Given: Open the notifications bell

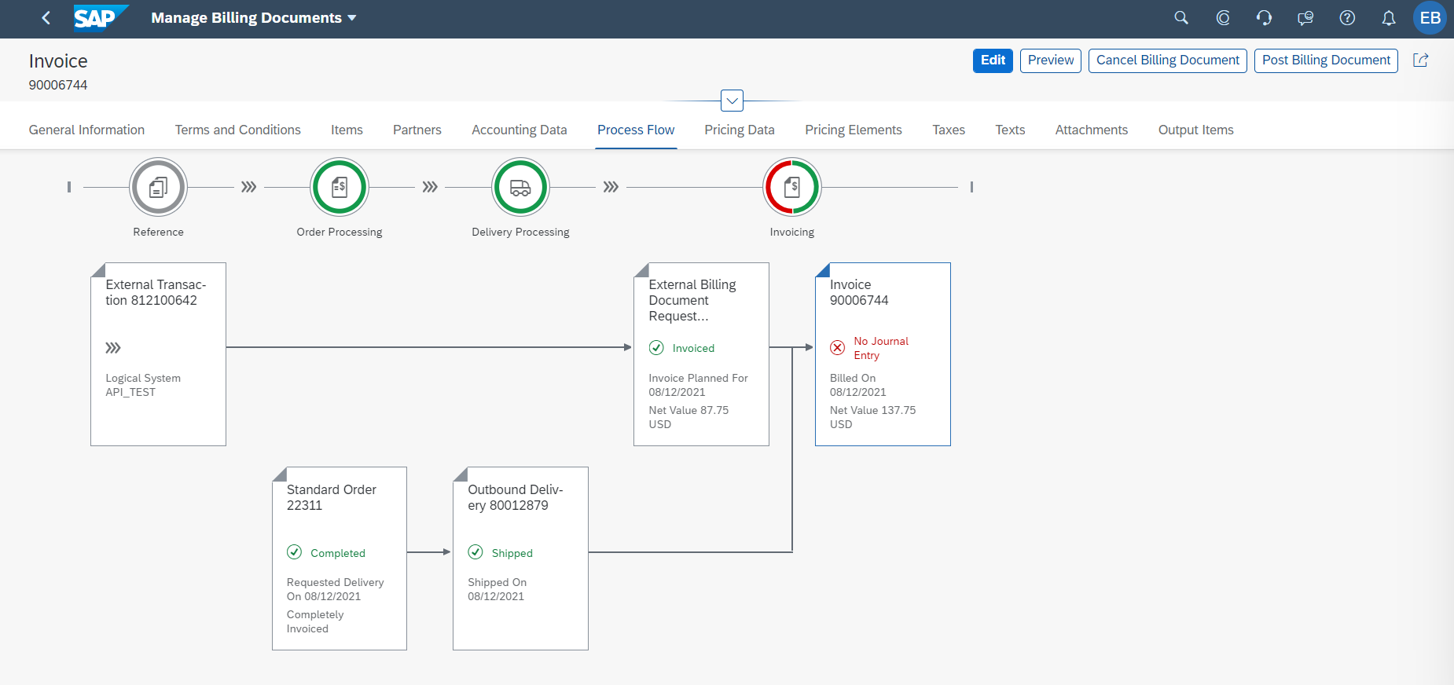Looking at the screenshot, I should (x=1388, y=18).
